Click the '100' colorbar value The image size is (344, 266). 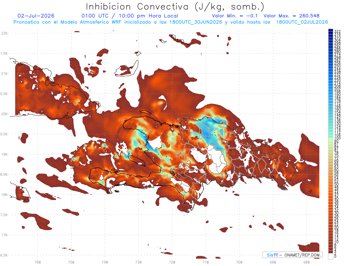tap(337, 138)
